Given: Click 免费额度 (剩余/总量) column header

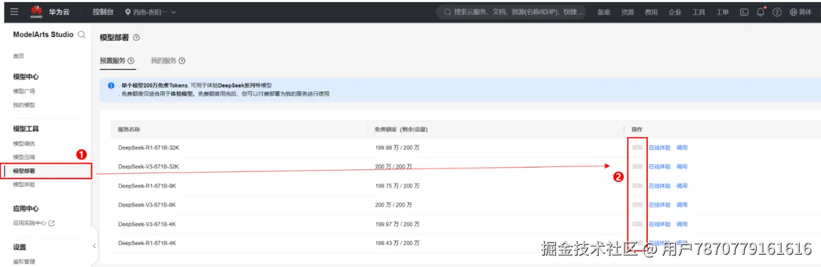Looking at the screenshot, I should point(401,129).
